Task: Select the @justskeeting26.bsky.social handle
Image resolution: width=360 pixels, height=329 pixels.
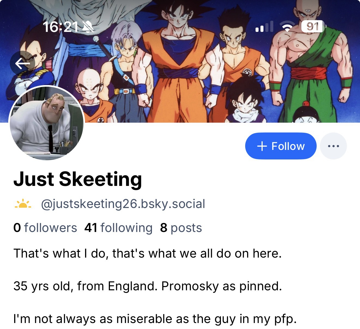Action: click(x=123, y=204)
